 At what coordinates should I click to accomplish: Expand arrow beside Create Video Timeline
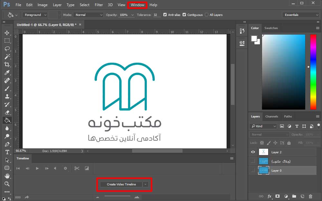click(x=146, y=184)
